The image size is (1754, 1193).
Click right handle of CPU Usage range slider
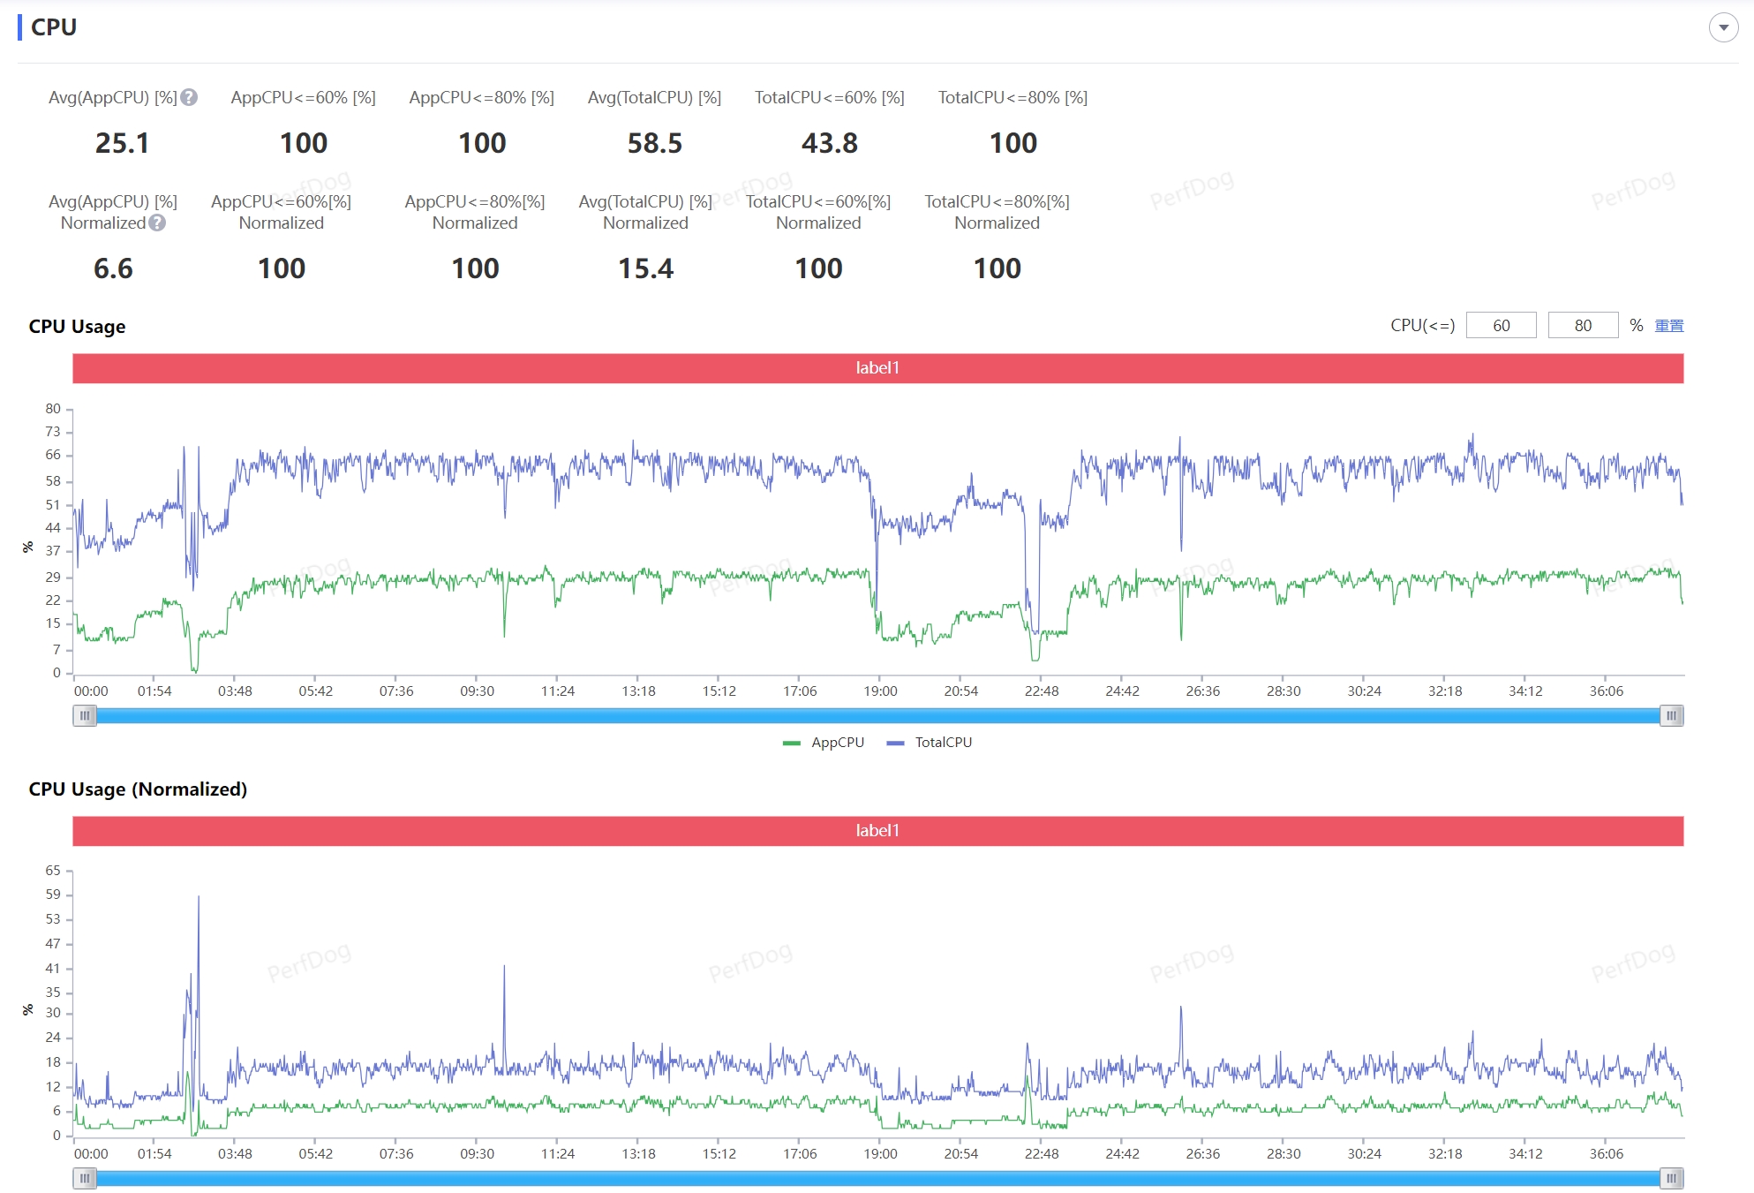1671,715
